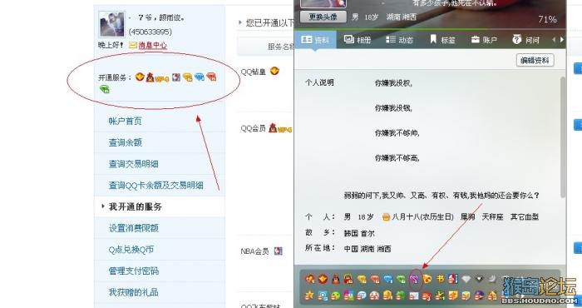Click the 天秤座 zodiac text
Image resolution: width=582 pixels, height=308 pixels.
click(x=492, y=216)
